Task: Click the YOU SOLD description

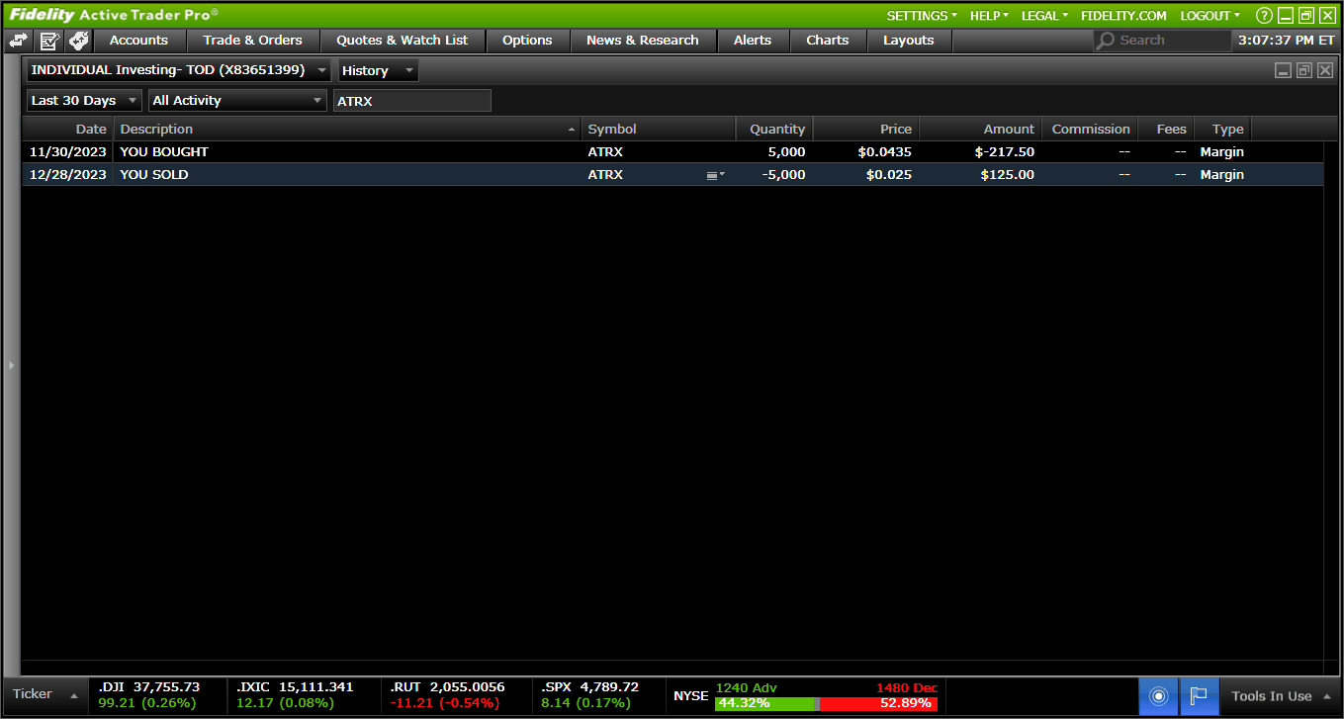Action: (x=154, y=175)
